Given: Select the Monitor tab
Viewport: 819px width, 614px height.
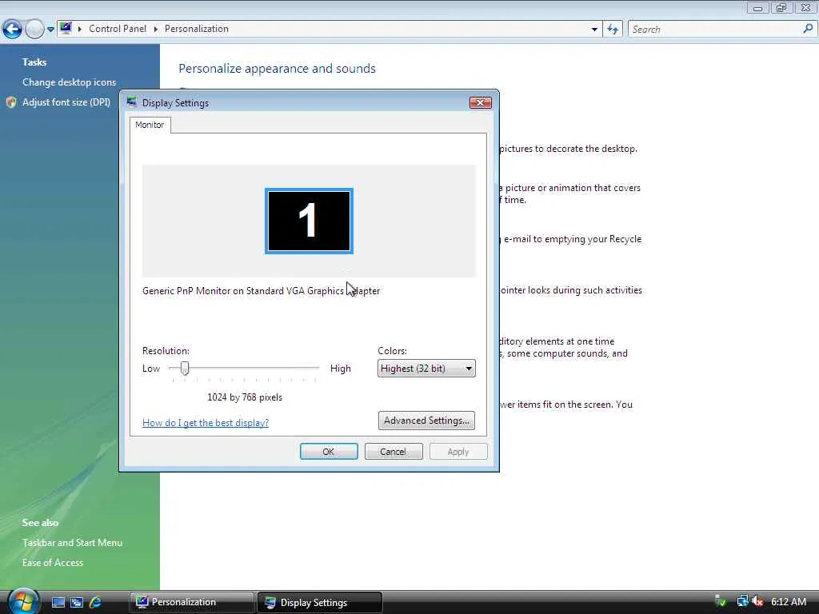Looking at the screenshot, I should (x=150, y=125).
